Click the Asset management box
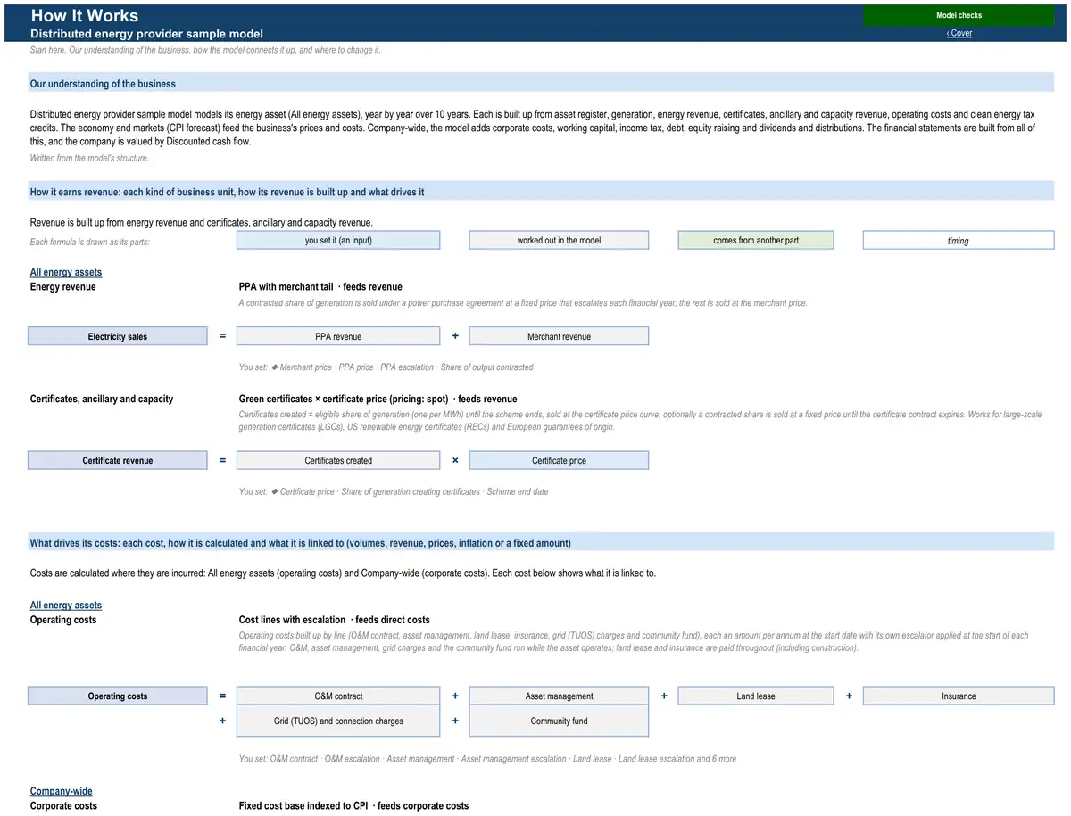The width and height of the screenshot is (1071, 816). point(559,696)
